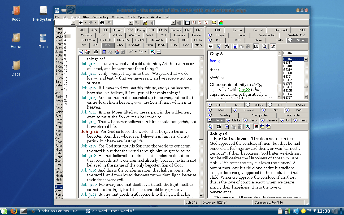Open the Trash desktop icon
The width and height of the screenshot is (344, 215).
[x=43, y=41]
